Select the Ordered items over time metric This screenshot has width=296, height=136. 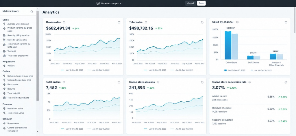pos(19,80)
